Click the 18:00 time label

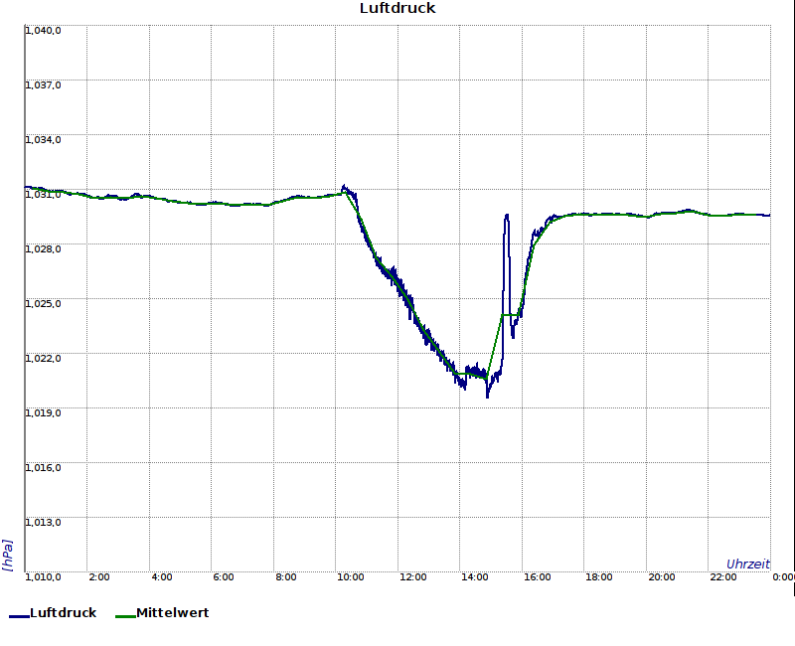pyautogui.click(x=599, y=577)
